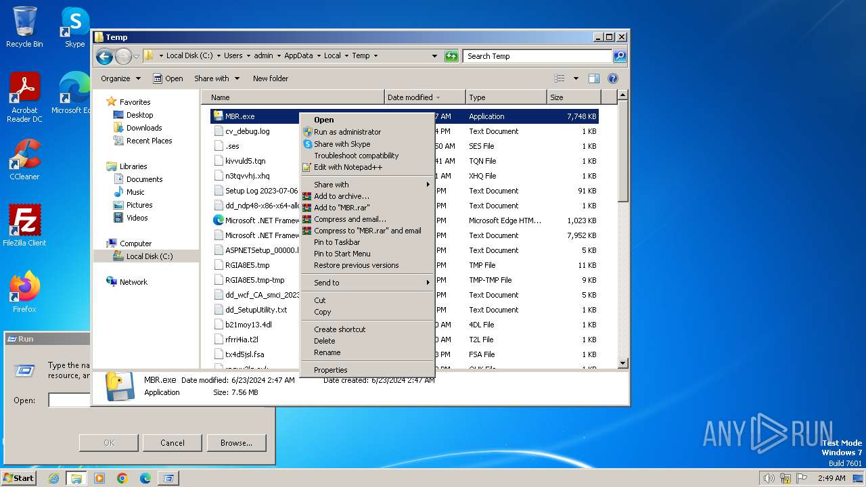The height and width of the screenshot is (487, 866).
Task: Choose Add to "MBR.rar"
Action: pyautogui.click(x=367, y=208)
